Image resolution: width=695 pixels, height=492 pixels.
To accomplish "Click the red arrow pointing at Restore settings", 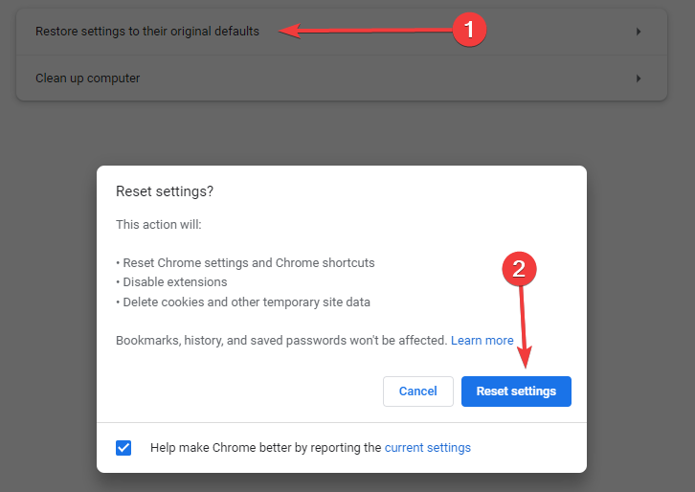I will coord(366,31).
